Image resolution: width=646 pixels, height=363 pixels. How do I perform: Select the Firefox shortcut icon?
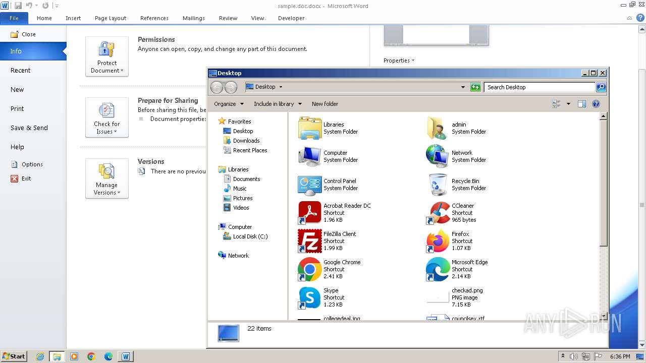pyautogui.click(x=438, y=241)
